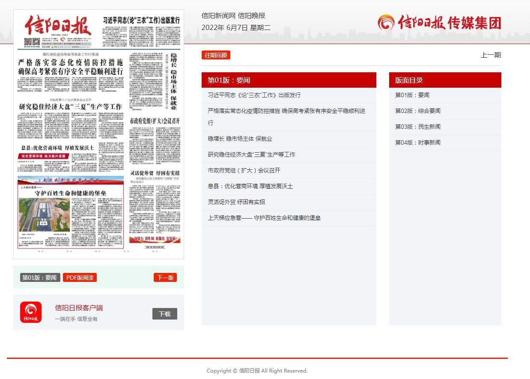
Task: Click the Copyright © 信阳日报 footer text
Action: tap(257, 371)
